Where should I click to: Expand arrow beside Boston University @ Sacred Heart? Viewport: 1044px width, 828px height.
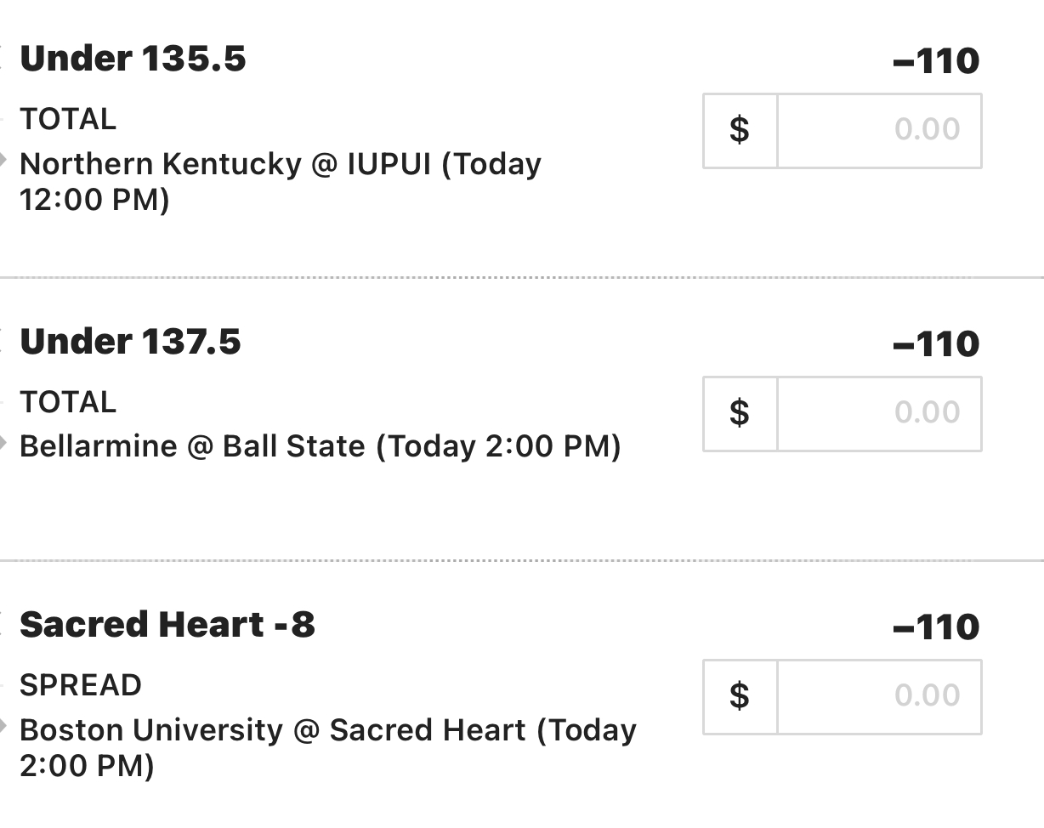point(3,726)
